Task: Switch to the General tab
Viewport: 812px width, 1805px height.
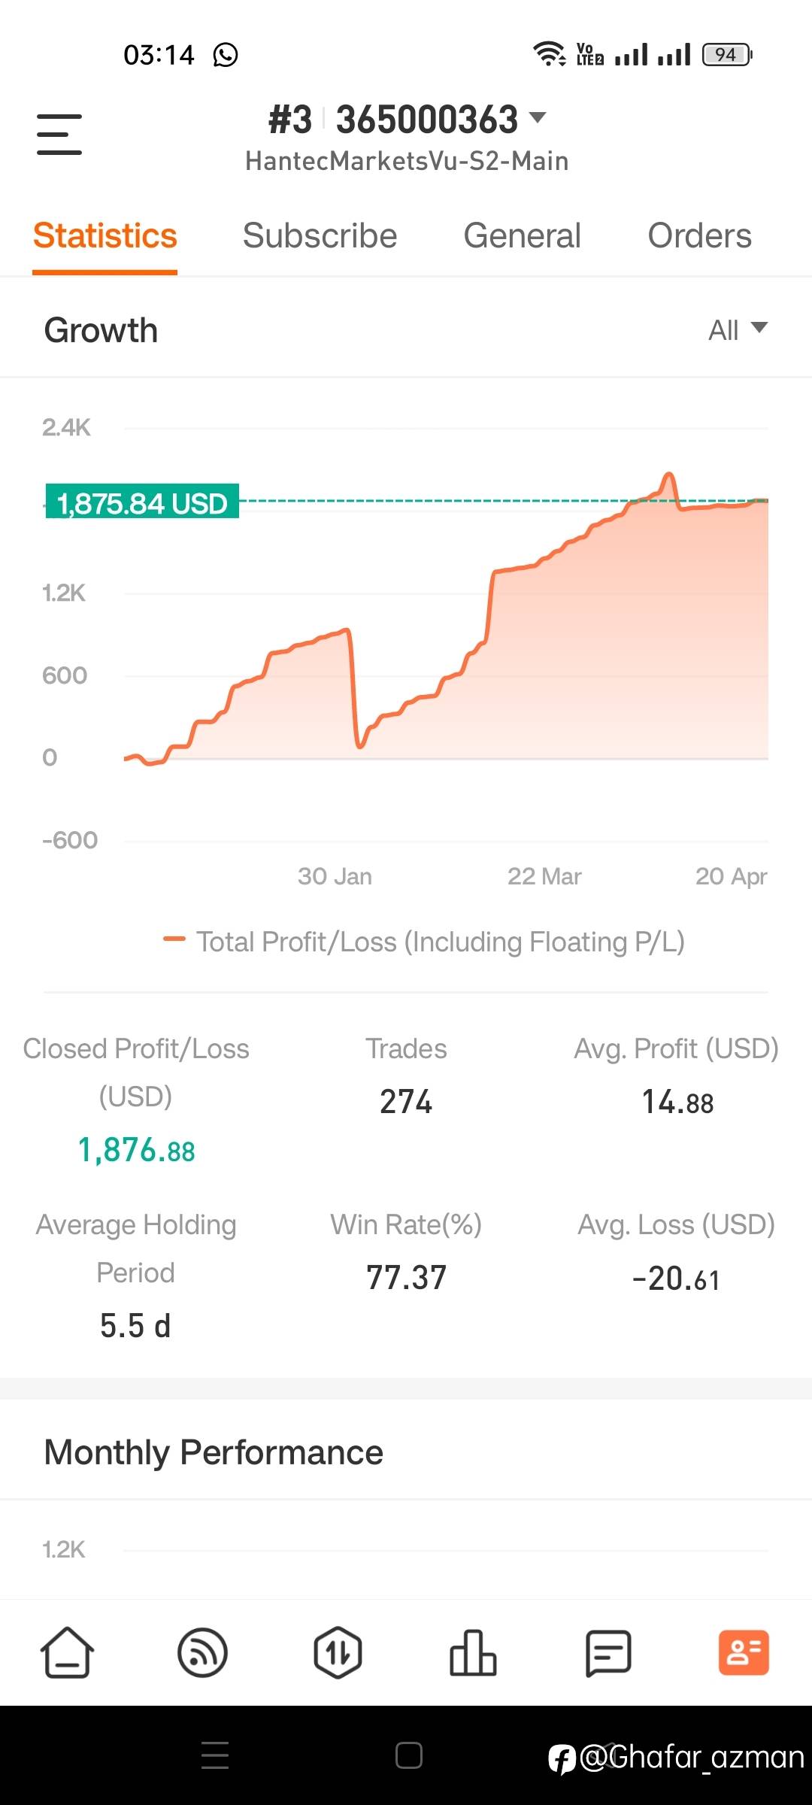Action: (x=522, y=236)
